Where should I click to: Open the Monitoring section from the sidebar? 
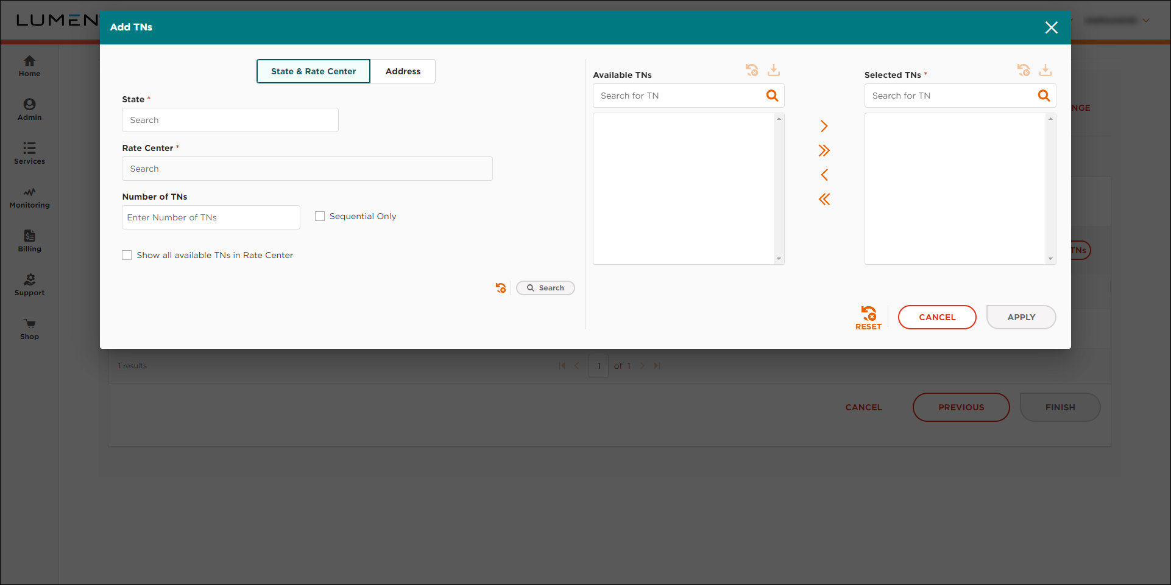click(x=29, y=197)
